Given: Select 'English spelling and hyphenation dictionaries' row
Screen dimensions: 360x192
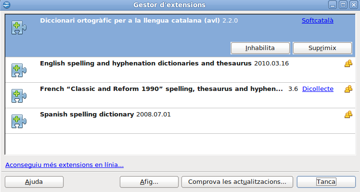Looking at the screenshot, I should [180, 70].
